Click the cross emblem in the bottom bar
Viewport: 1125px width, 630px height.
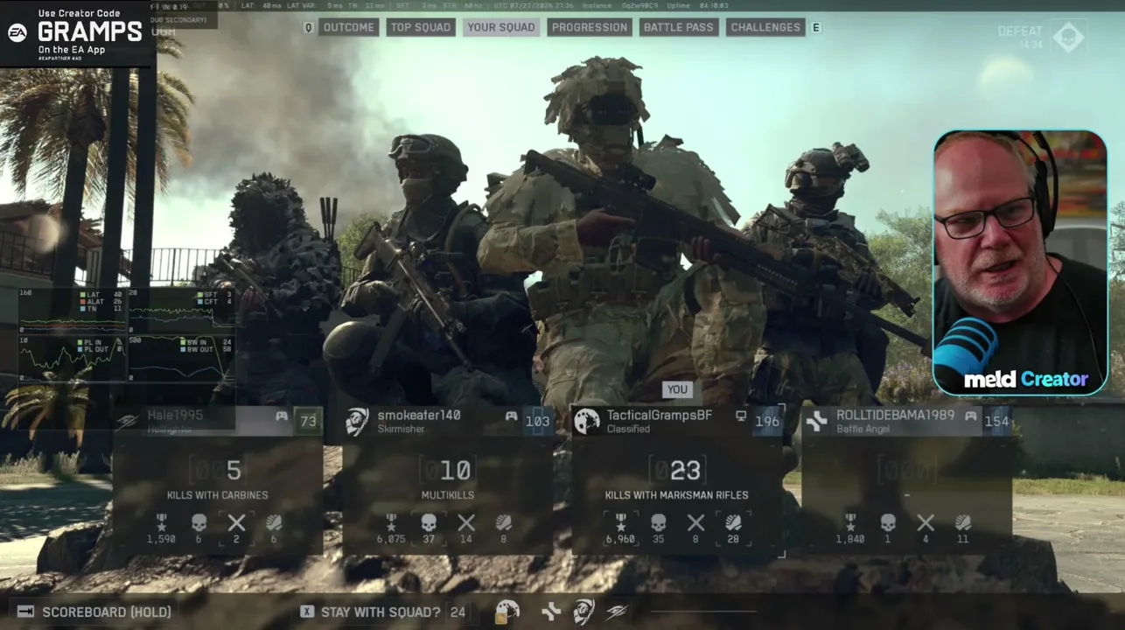[551, 612]
